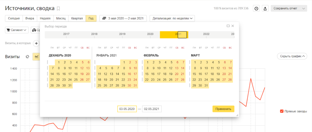The image size is (312, 132).
Task: Open the report history clock icon
Action: click(257, 9)
